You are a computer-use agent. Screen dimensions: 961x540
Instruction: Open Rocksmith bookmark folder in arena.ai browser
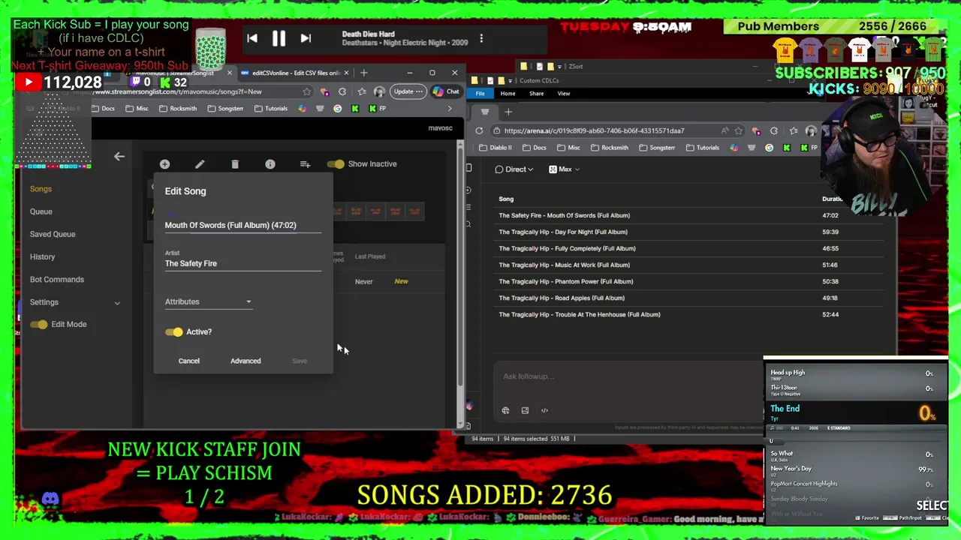click(608, 148)
